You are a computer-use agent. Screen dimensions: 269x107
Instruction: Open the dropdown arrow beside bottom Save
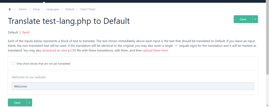click(29, 102)
